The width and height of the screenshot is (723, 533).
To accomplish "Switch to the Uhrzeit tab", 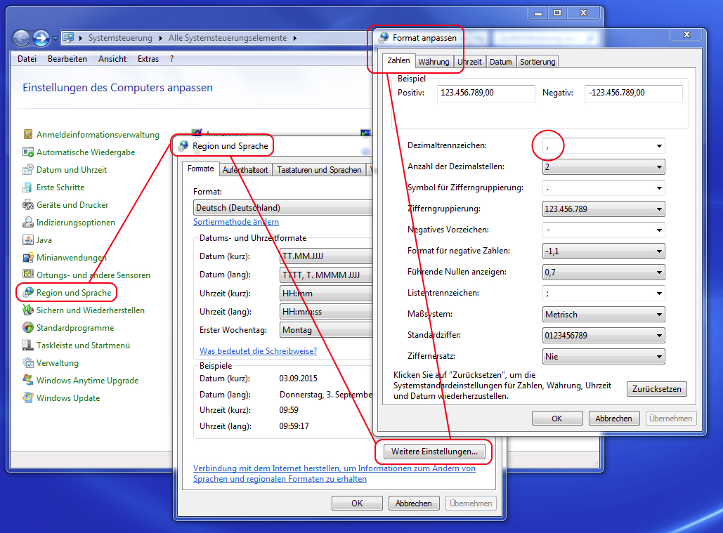I will (x=469, y=62).
